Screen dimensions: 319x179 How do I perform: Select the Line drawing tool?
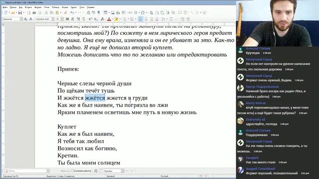click(x=192, y=13)
